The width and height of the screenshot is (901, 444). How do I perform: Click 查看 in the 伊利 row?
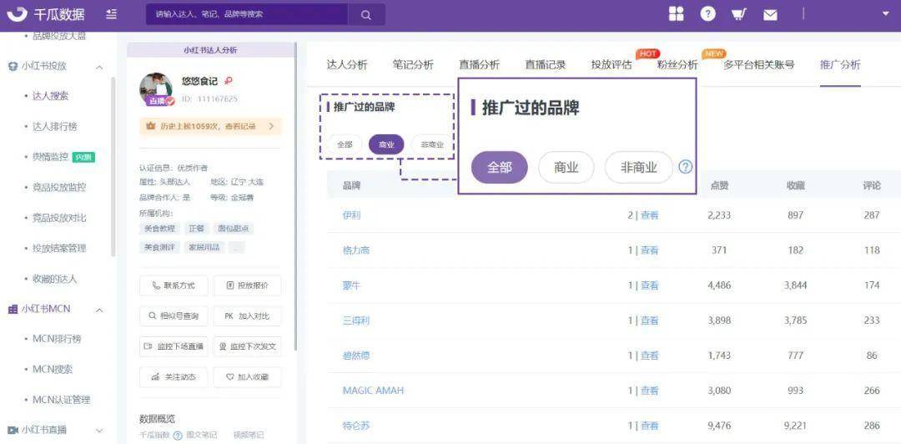coord(650,215)
